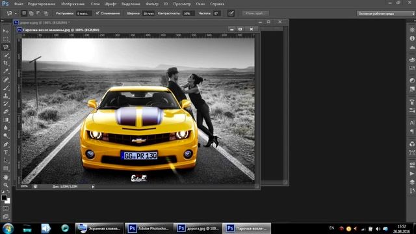Select the Blur tool
Image resolution: width=416 pixels, height=234 pixels.
6,128
